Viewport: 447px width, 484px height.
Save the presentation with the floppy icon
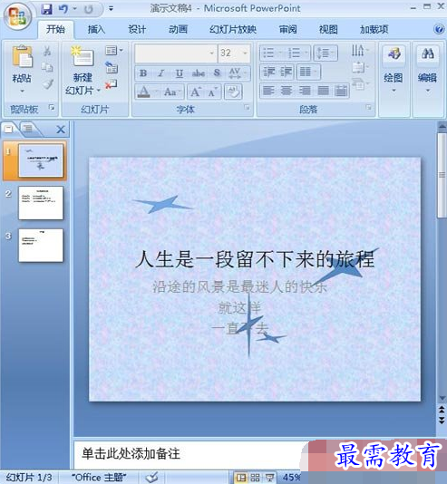46,9
